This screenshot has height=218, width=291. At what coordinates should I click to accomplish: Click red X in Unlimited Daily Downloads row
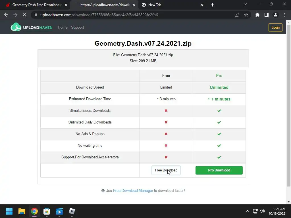(x=166, y=122)
